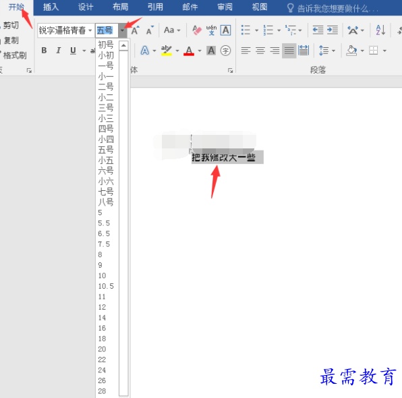Screen dimensions: 402x398
Task: Click 剪切 cut button
Action: [x=10, y=25]
